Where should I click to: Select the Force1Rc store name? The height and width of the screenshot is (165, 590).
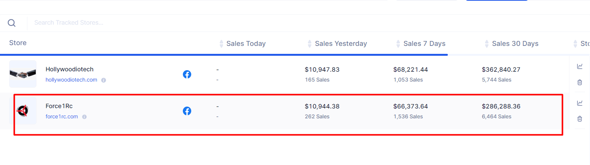point(59,106)
